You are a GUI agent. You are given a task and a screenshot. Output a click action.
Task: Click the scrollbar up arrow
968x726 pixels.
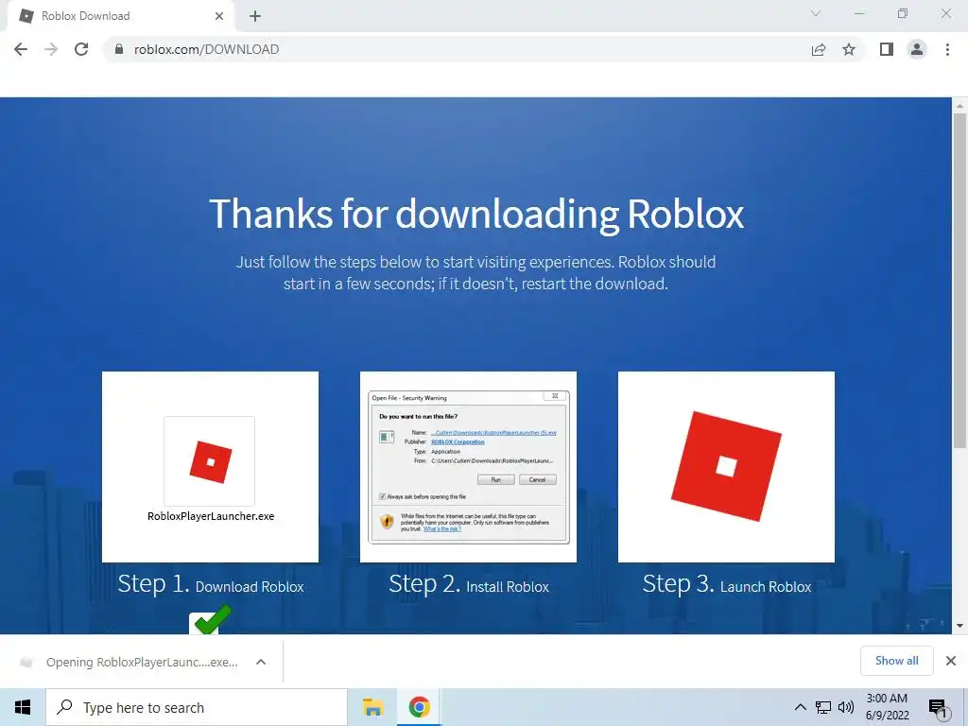pyautogui.click(x=959, y=106)
